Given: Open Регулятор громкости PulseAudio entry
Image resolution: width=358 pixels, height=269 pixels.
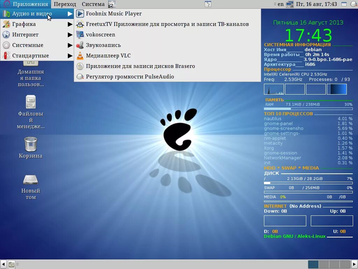Looking at the screenshot, I should 167,77.
